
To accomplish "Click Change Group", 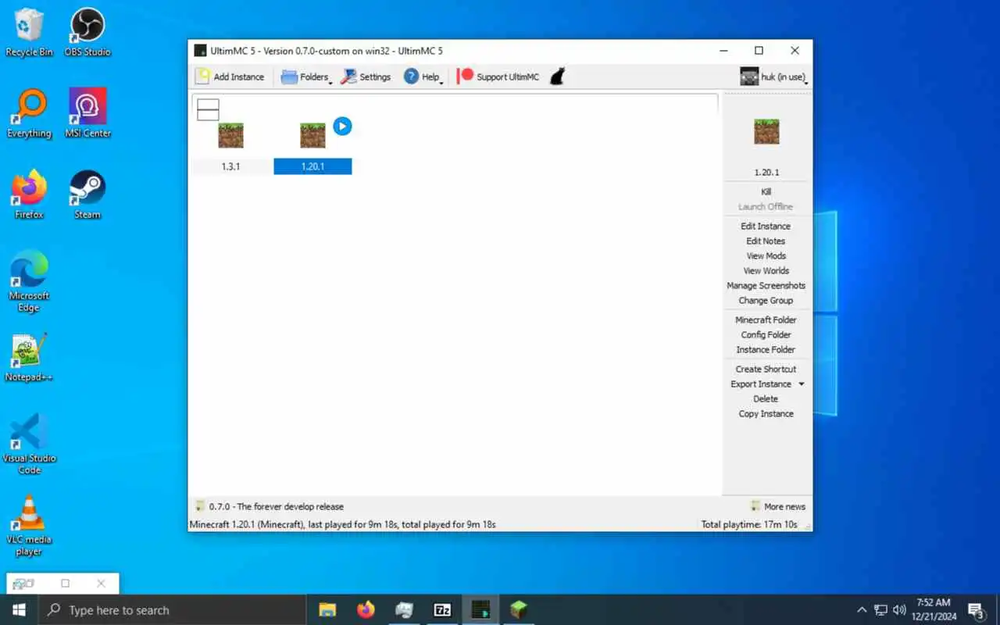I will tap(766, 300).
